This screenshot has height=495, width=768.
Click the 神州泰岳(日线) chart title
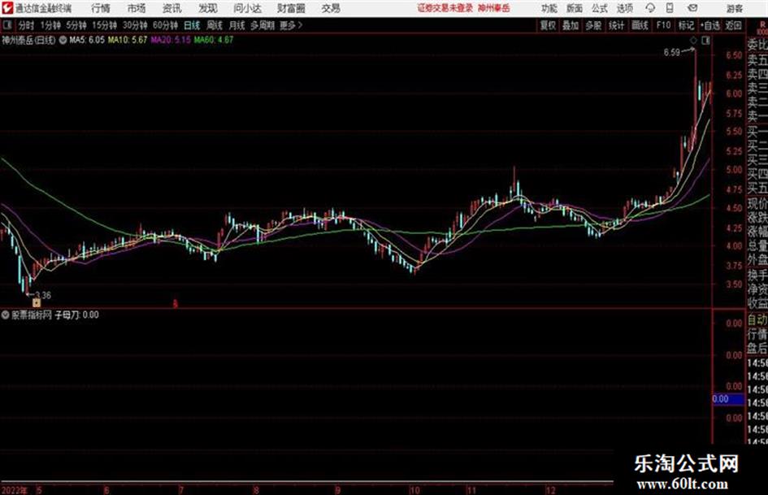click(x=28, y=40)
